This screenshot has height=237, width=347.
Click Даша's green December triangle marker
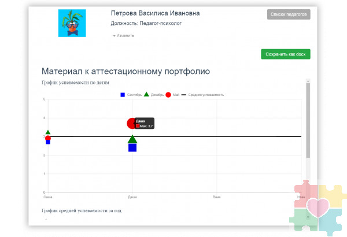(x=132, y=139)
